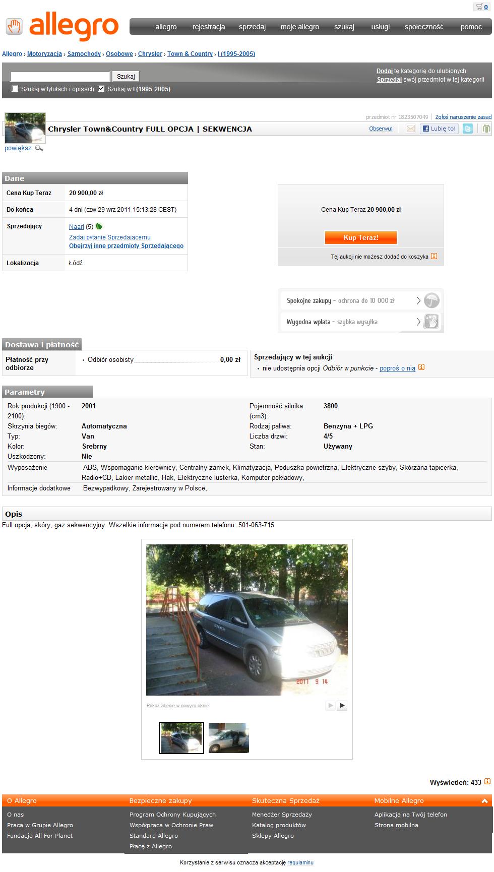
Task: Share the listing via the Twitter bird icon
Action: (x=468, y=129)
